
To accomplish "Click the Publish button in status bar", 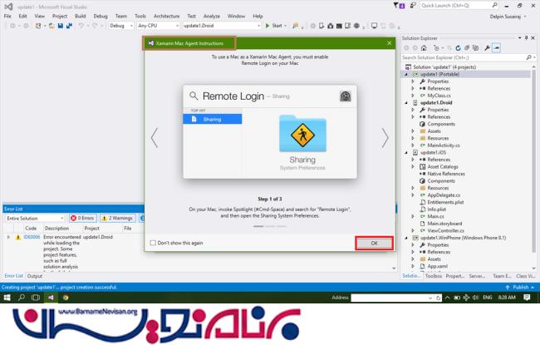I will tap(520, 287).
